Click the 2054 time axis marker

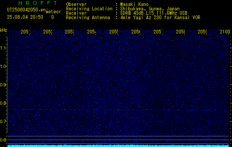(x=91, y=32)
